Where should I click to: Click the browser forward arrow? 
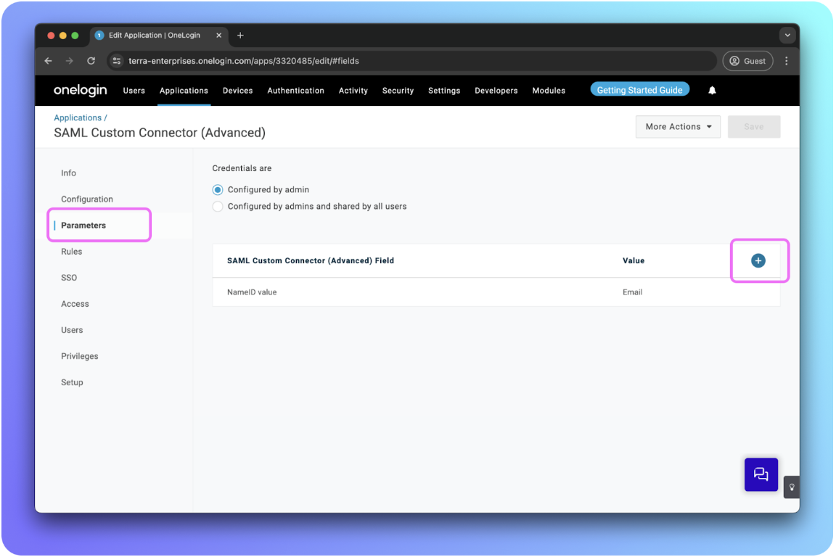coord(70,61)
